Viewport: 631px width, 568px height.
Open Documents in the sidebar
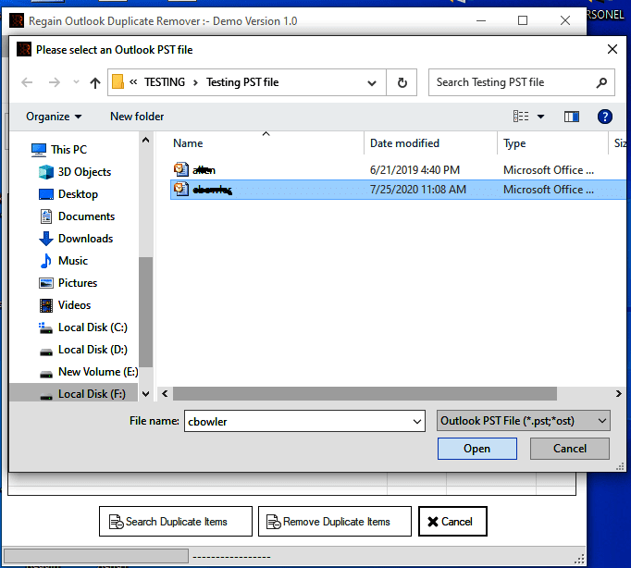click(77, 216)
